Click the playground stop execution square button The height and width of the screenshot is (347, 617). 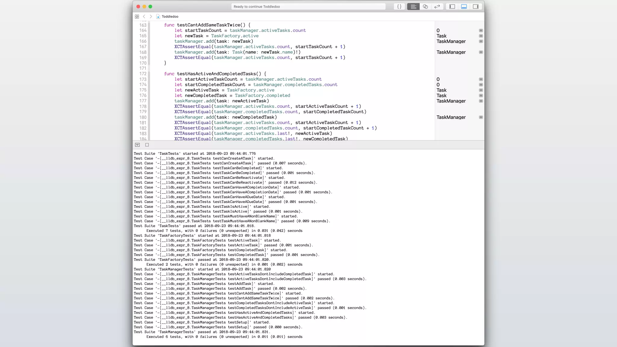pyautogui.click(x=147, y=145)
